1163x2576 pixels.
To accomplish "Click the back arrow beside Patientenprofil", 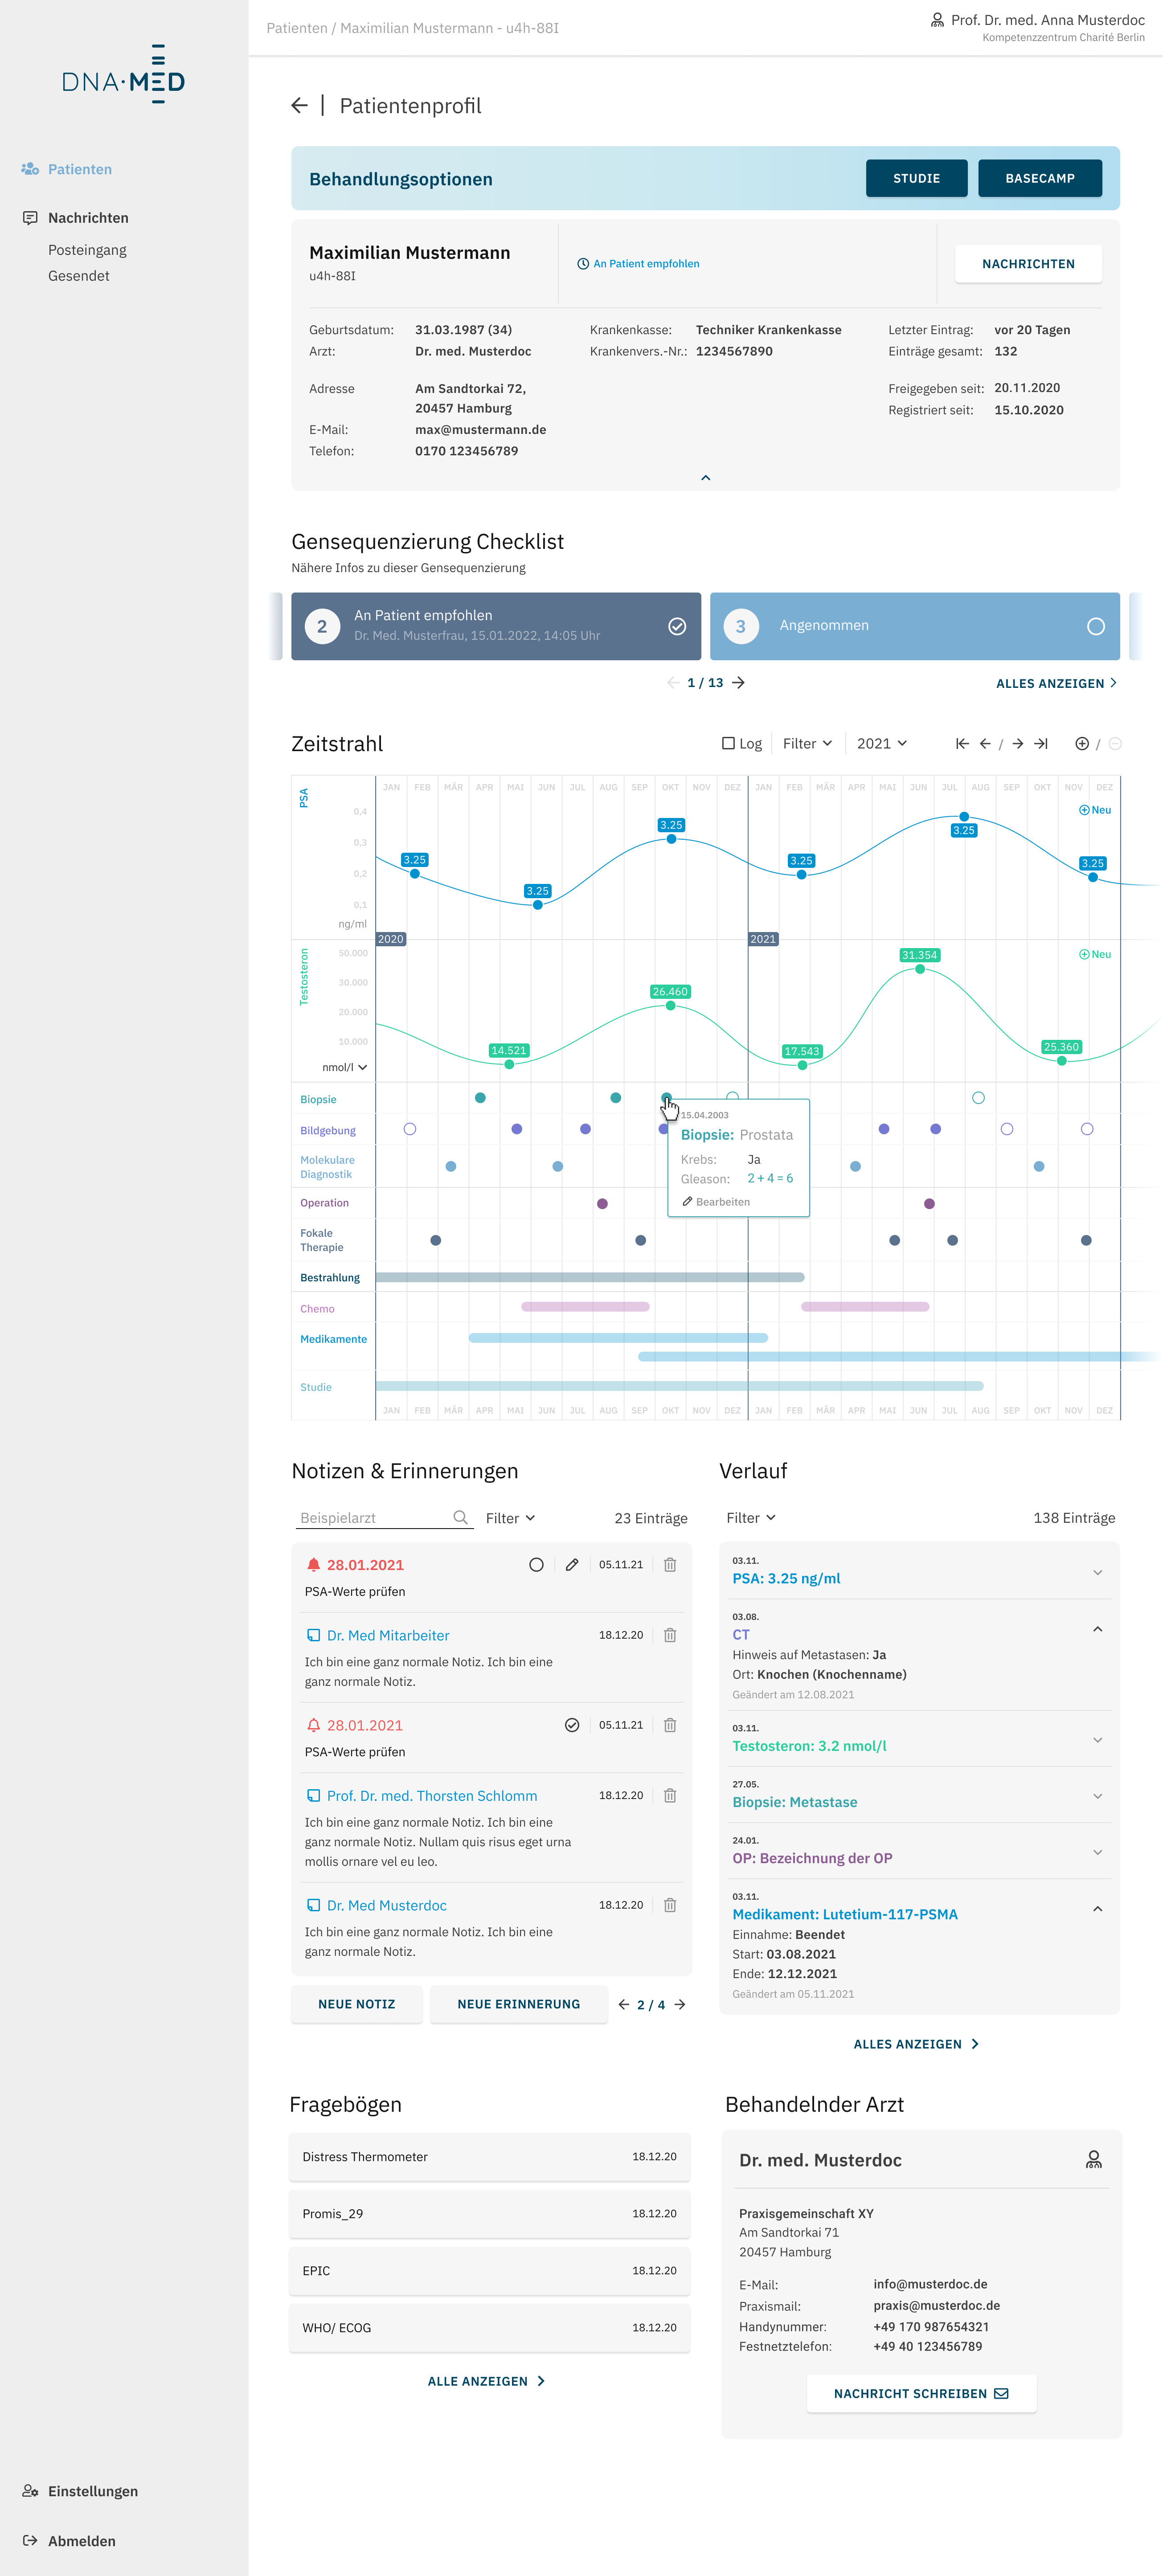I will pos(299,106).
